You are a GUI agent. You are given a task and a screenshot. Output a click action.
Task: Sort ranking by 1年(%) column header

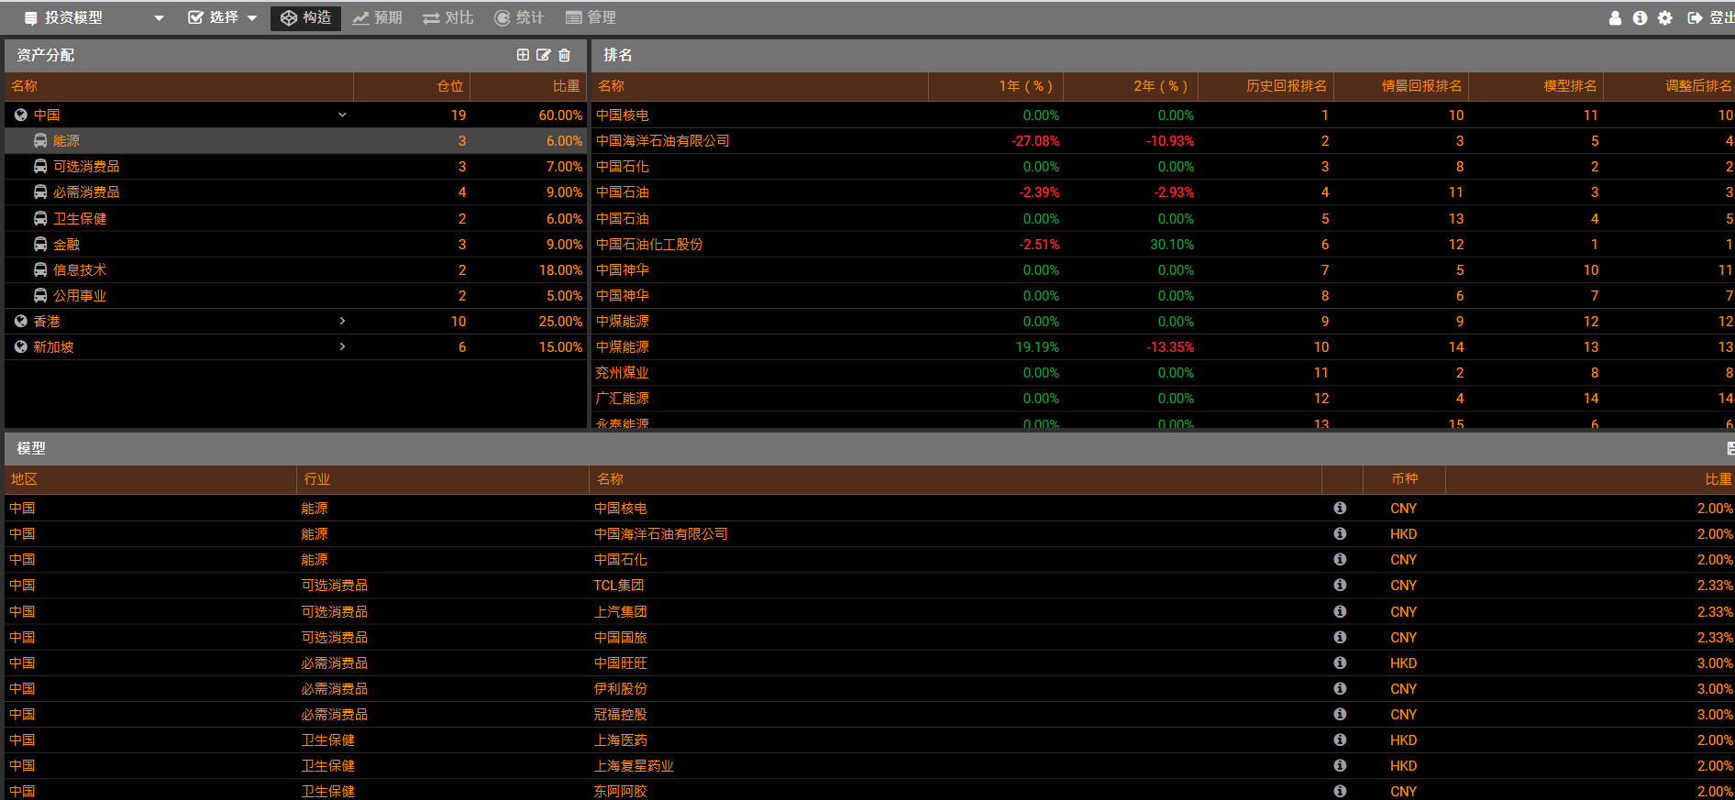click(x=996, y=86)
